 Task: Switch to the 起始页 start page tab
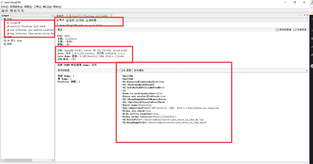pyautogui.click(x=60, y=16)
